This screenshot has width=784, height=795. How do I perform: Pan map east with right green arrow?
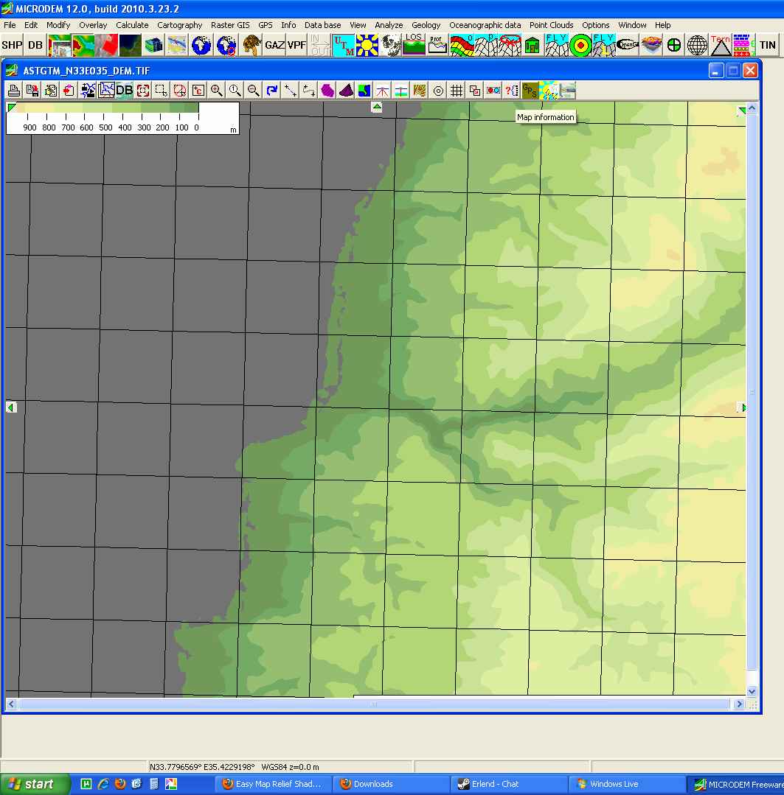(742, 407)
